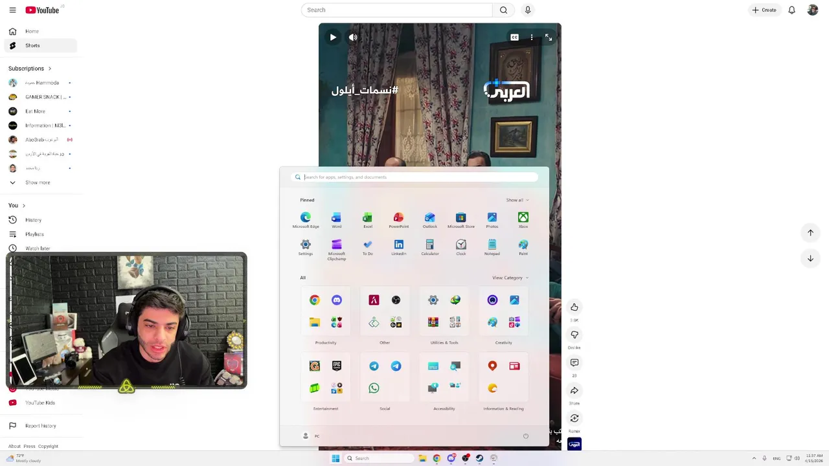Screen dimensions: 829x466
Task: Toggle fullscreen on the Short player
Action: [549, 37]
